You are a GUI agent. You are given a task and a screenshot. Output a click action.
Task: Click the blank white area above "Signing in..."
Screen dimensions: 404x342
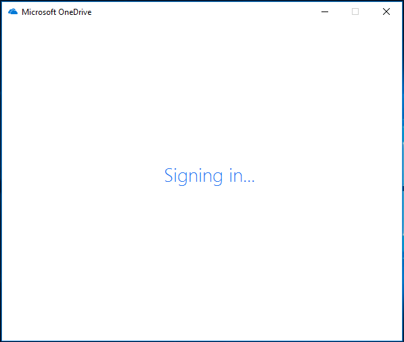coord(202,93)
